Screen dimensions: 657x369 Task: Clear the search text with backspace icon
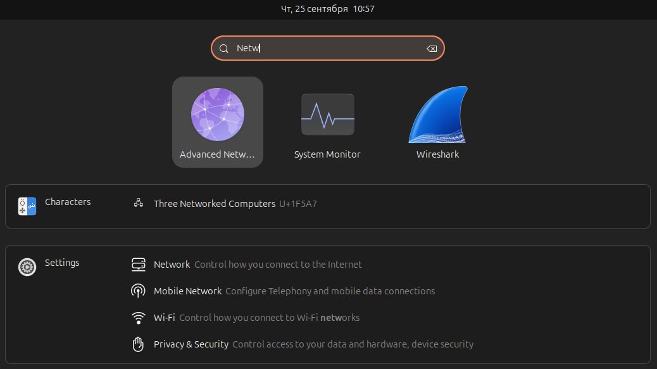click(432, 49)
